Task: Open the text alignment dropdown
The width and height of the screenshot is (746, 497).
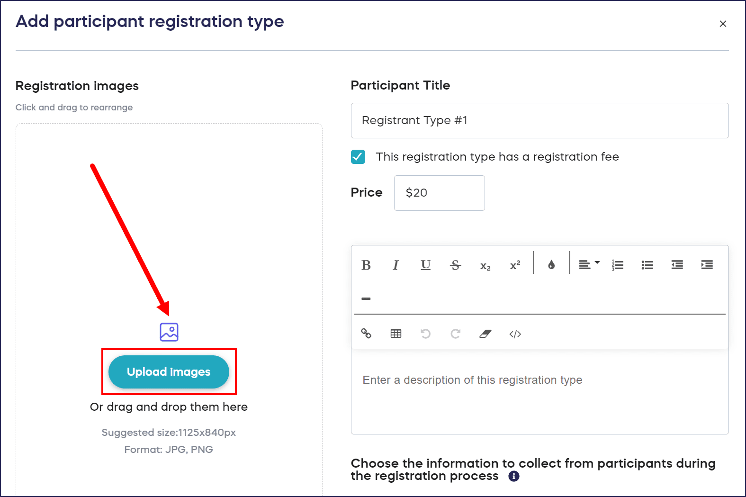Action: coord(589,264)
